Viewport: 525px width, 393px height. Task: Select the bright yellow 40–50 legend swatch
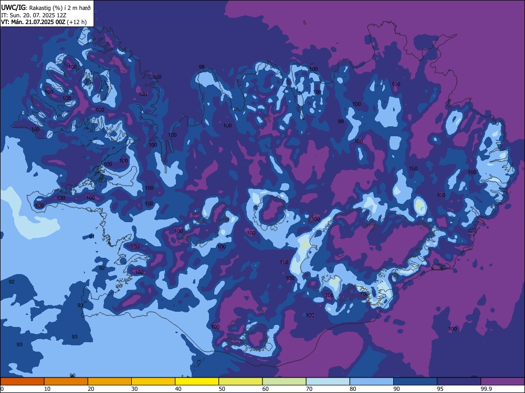coord(197,381)
